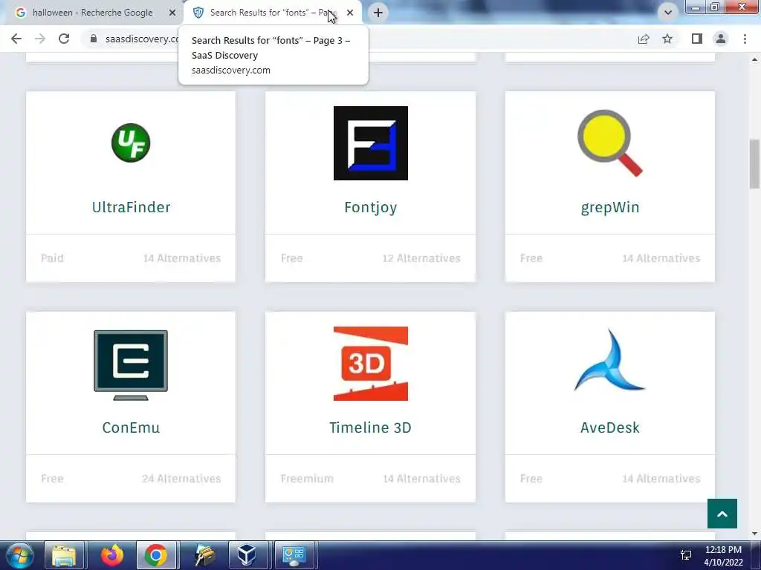Open the AveDesk title link
This screenshot has width=761, height=570.
coord(610,427)
